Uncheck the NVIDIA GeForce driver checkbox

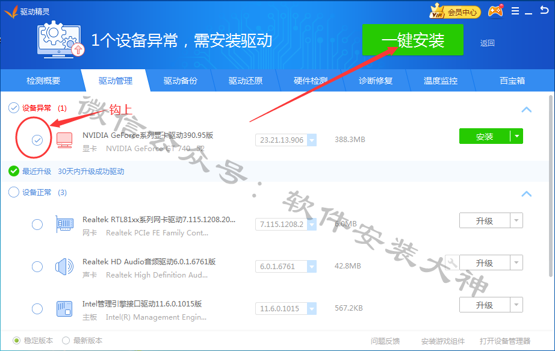coord(37,140)
